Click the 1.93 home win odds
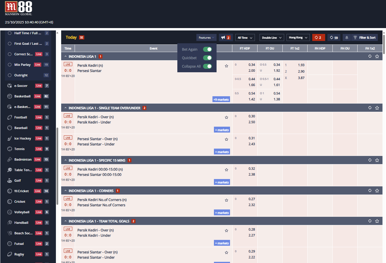This screenshot has width=386, height=263. [x=301, y=65]
